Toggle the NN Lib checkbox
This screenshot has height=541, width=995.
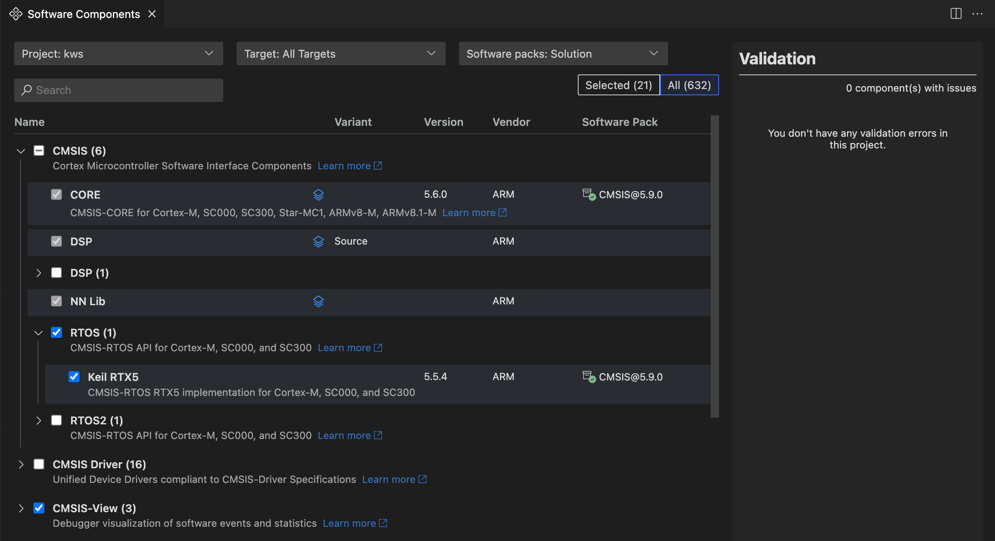(56, 301)
